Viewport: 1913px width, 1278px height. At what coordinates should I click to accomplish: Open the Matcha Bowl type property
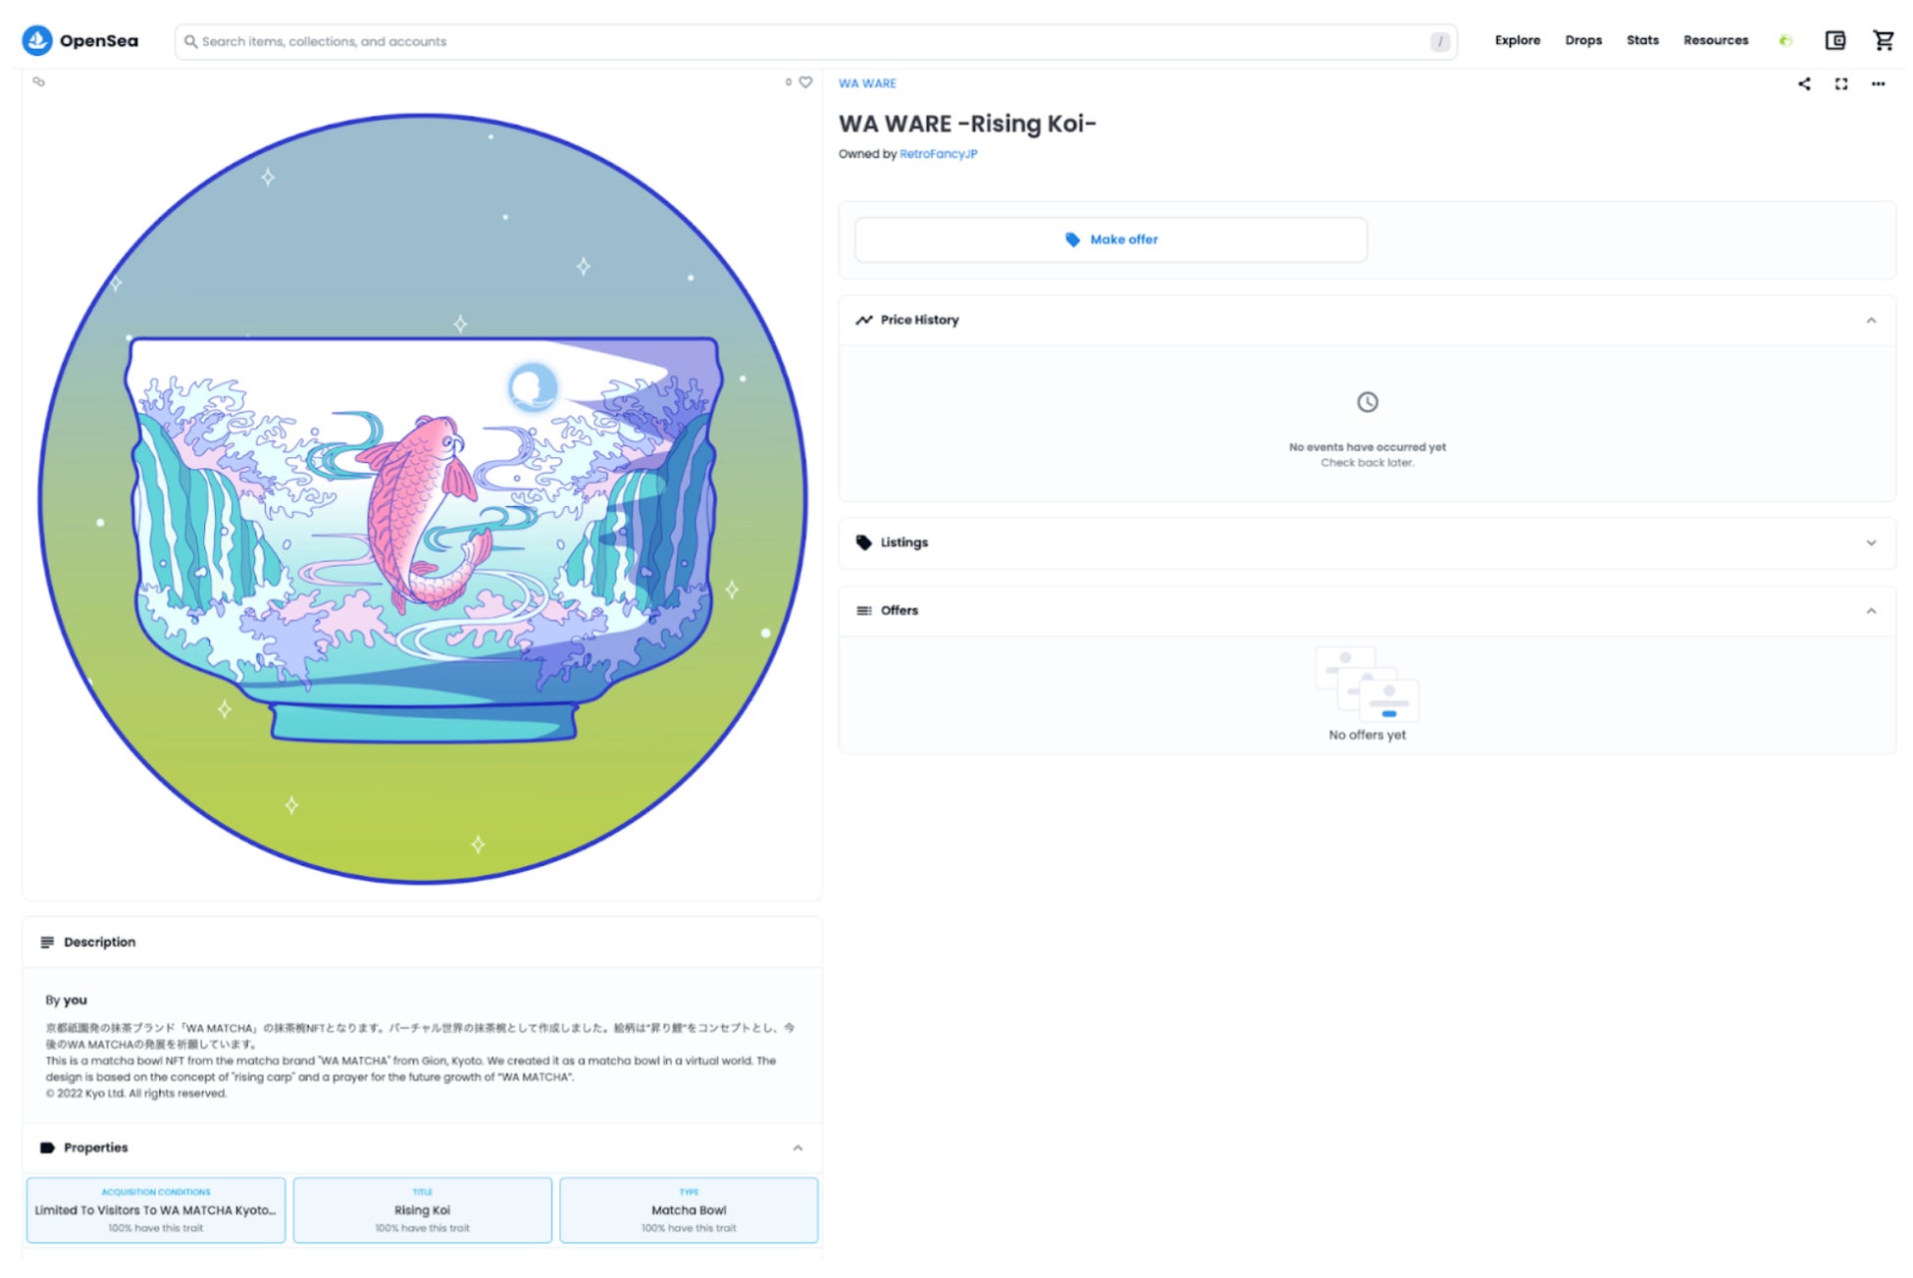(x=689, y=1210)
